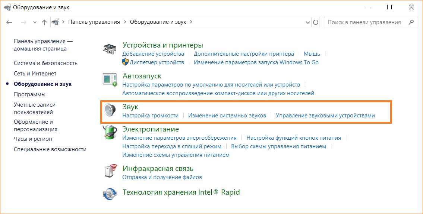423x214 pixels.
Task: Click the Refresh button in address bar
Action: 316,22
